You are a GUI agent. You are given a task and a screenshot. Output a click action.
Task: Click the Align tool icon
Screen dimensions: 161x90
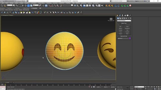[78, 5]
